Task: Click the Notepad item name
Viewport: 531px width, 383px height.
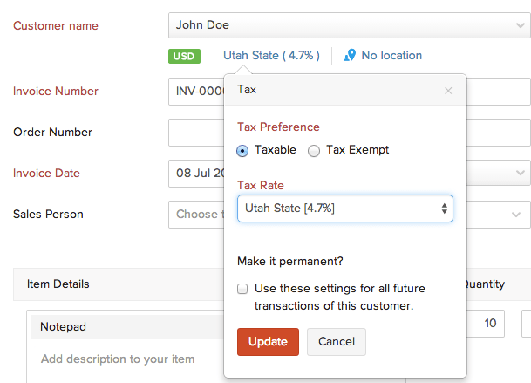Action: [x=65, y=326]
